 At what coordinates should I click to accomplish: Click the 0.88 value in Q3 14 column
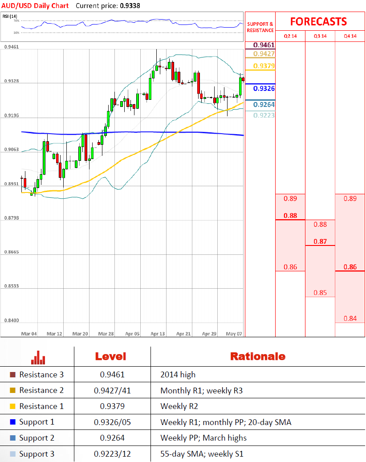[x=320, y=225]
